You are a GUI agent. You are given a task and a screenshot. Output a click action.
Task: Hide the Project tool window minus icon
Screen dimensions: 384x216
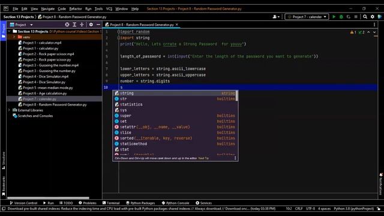pos(98,25)
